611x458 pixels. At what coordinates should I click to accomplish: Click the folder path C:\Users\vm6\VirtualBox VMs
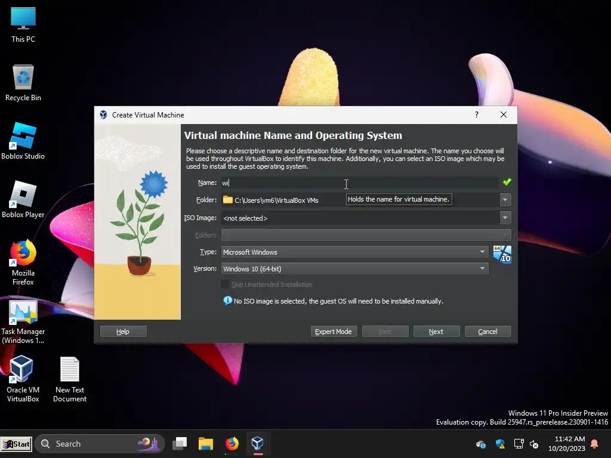(276, 200)
